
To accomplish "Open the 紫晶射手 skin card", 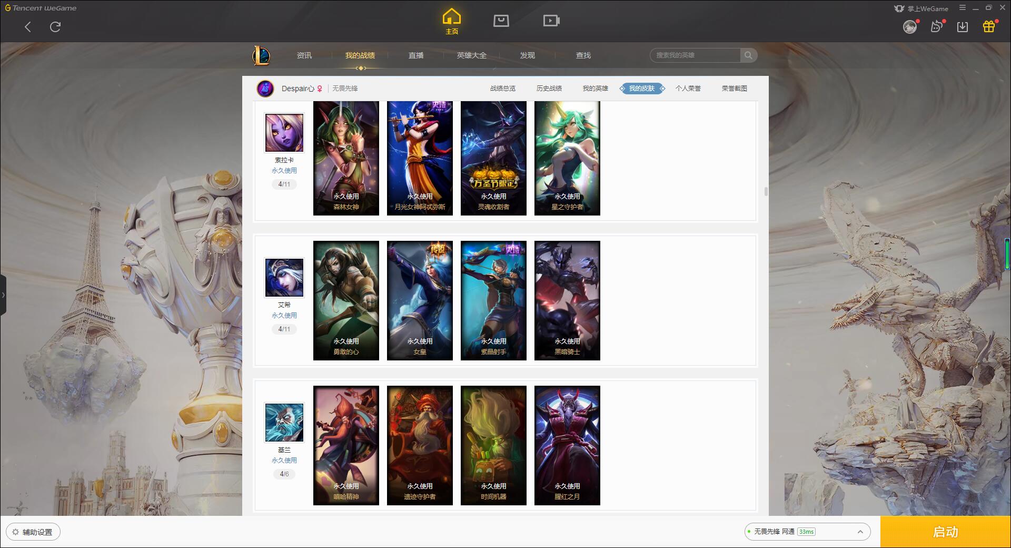I will pos(493,300).
